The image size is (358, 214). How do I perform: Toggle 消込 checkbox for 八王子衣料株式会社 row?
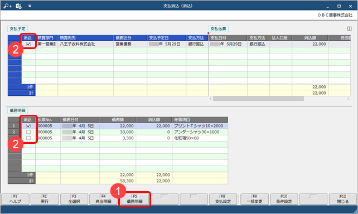click(28, 44)
